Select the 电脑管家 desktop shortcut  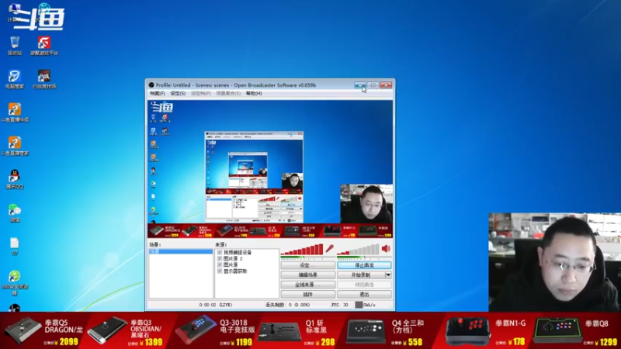coord(15,79)
